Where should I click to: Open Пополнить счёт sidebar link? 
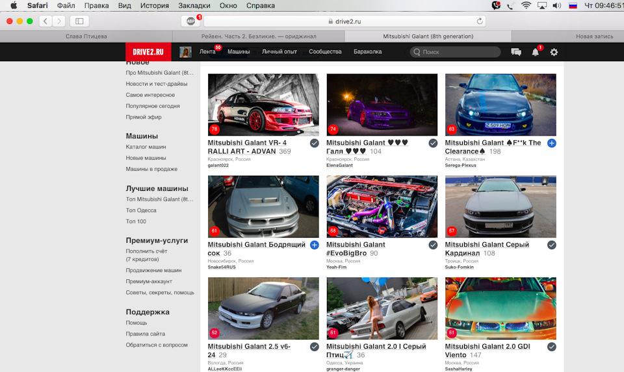coord(146,251)
